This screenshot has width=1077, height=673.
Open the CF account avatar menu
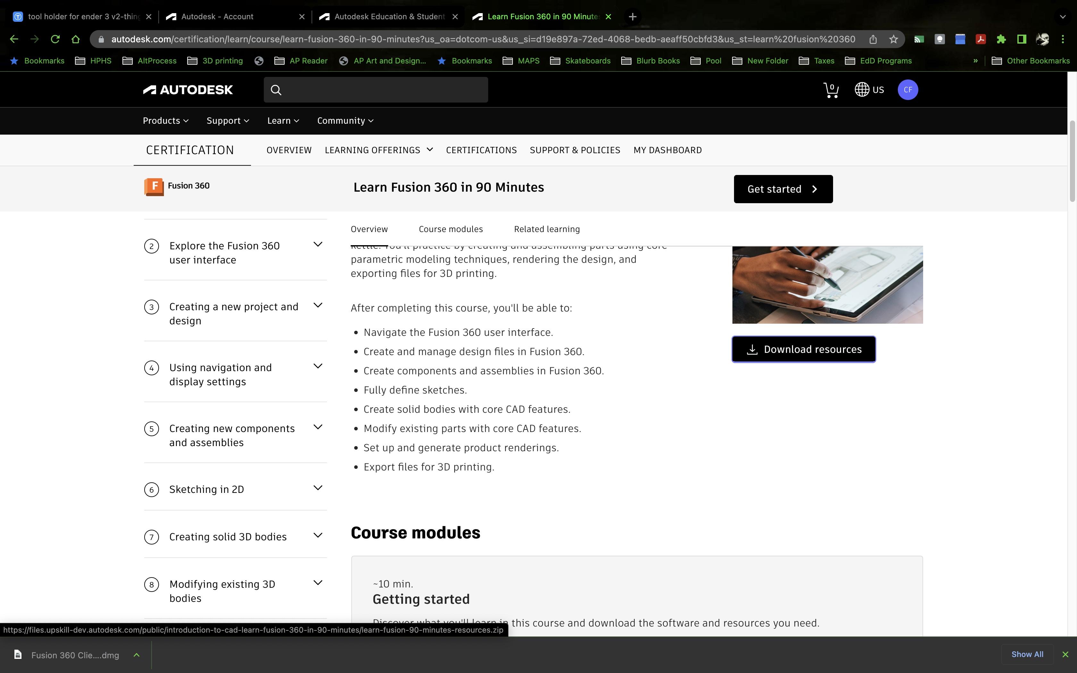click(907, 89)
